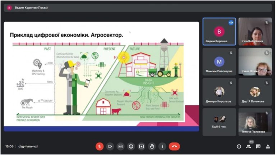Click muted mic icon on Дмитро Корольов tile
276x155 pixels.
pos(231,83)
